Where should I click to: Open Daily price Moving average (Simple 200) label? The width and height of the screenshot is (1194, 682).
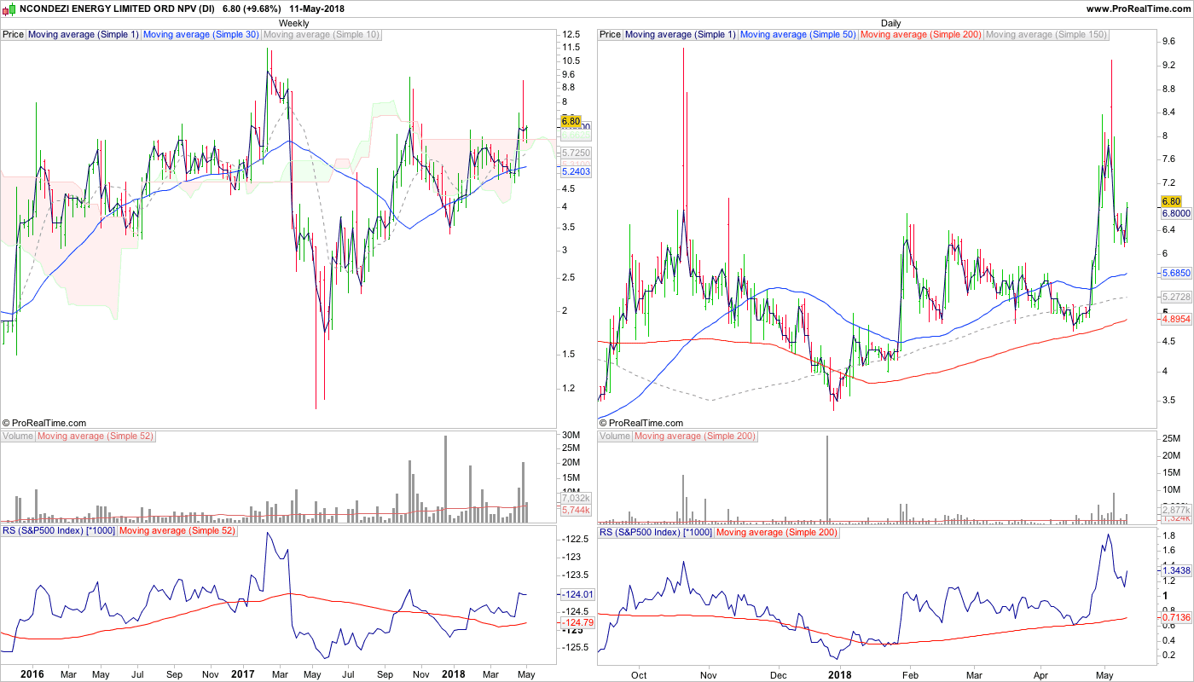click(x=921, y=35)
